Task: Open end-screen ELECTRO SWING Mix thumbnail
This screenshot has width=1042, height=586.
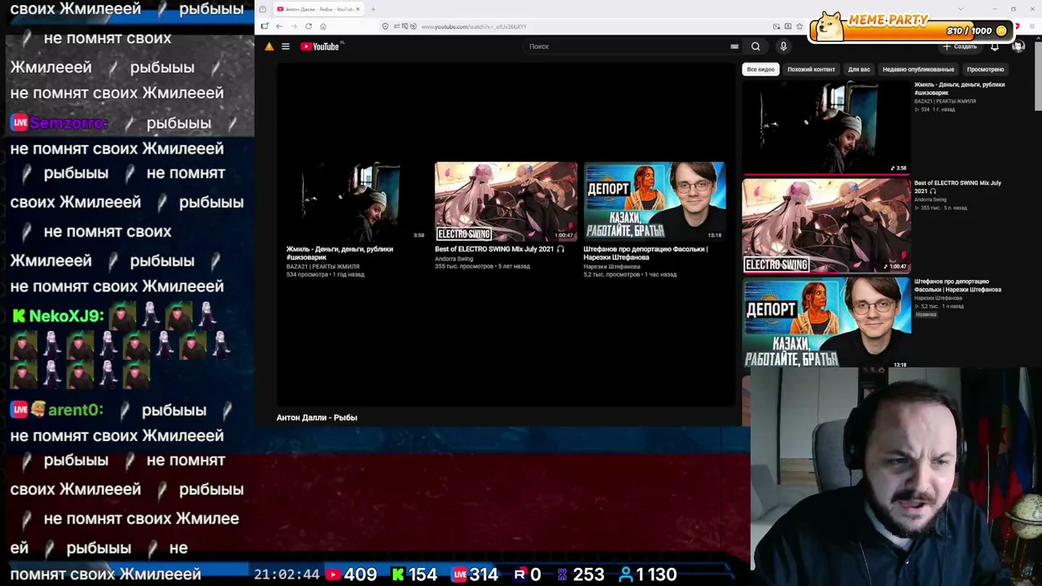Action: point(506,201)
